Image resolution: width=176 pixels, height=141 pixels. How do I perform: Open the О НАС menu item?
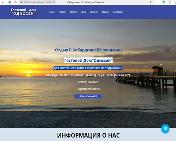52,12
